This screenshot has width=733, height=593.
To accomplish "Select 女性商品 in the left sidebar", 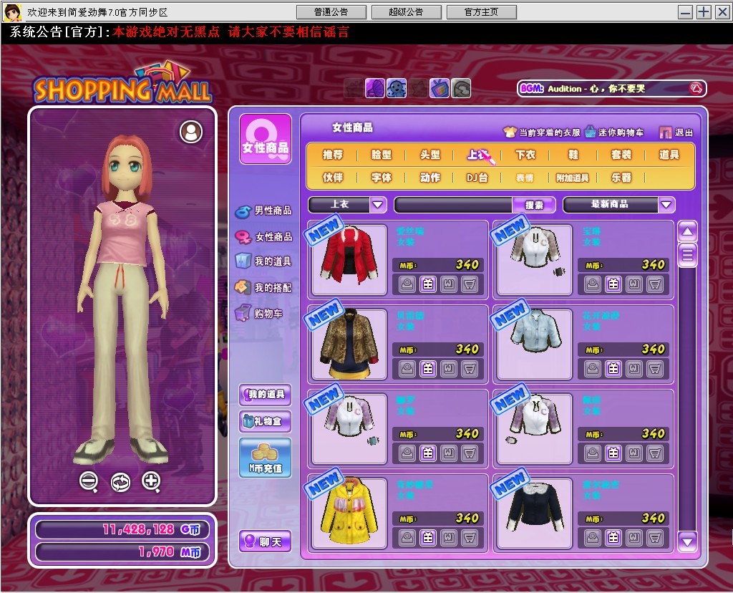I will pos(265,236).
